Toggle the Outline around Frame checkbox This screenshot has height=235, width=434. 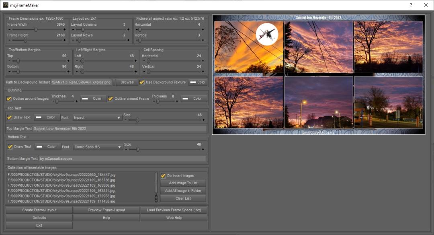pos(111,99)
